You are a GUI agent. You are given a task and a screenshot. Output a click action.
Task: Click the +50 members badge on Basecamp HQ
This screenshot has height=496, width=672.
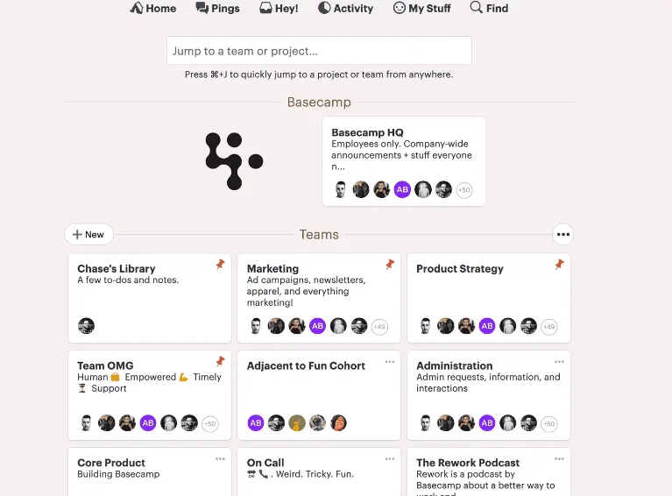pos(464,190)
